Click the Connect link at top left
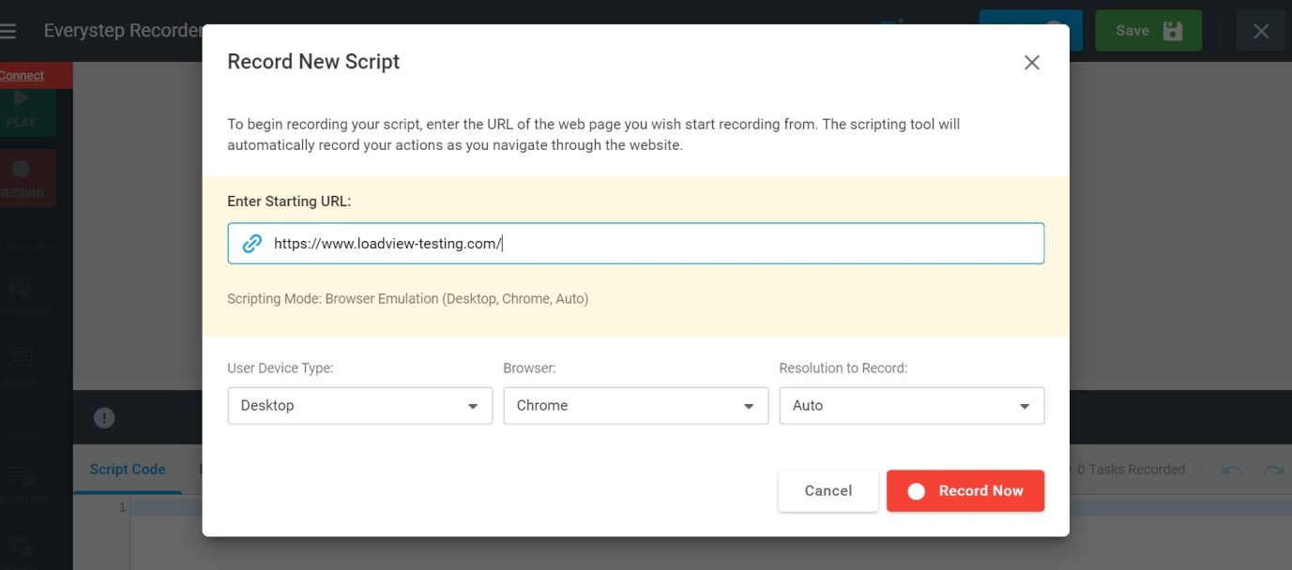1292x570 pixels. (22, 75)
